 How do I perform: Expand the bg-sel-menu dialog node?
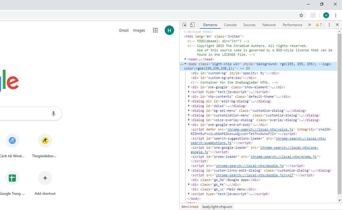[x=189, y=110]
